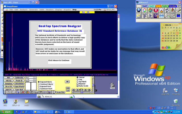Select the Expand Horiz radio button
Image resolution: width=182 pixels, height=114 pixels.
(x=39, y=82)
